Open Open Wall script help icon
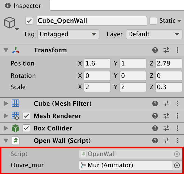Screen dimensions: 184x174 (x=155, y=141)
